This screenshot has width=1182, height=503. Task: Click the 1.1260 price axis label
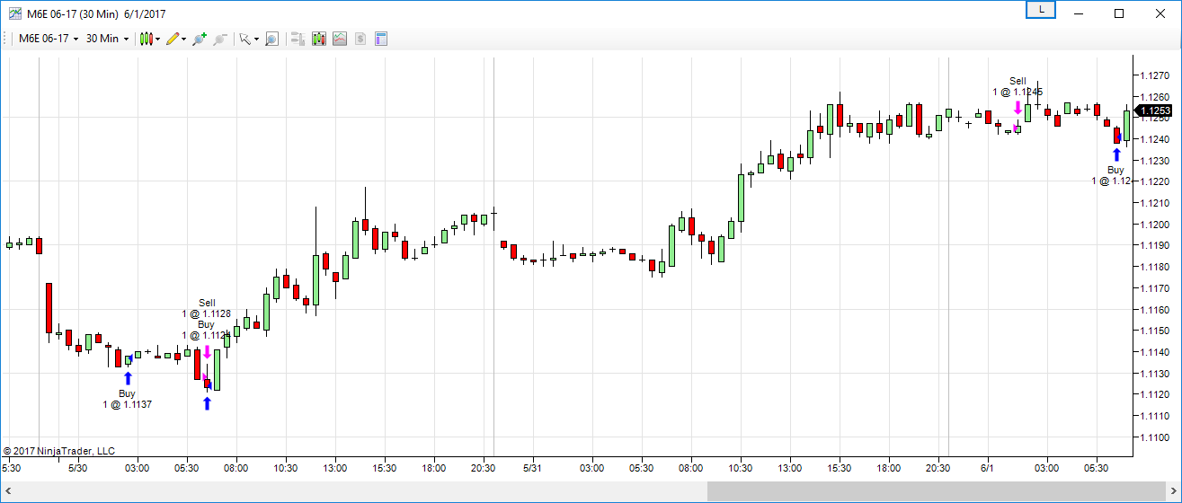(x=1154, y=96)
